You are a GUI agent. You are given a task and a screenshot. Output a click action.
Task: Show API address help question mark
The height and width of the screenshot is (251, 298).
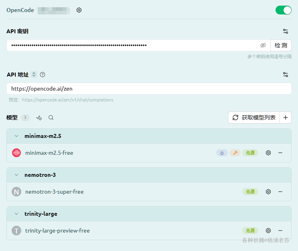(x=43, y=75)
